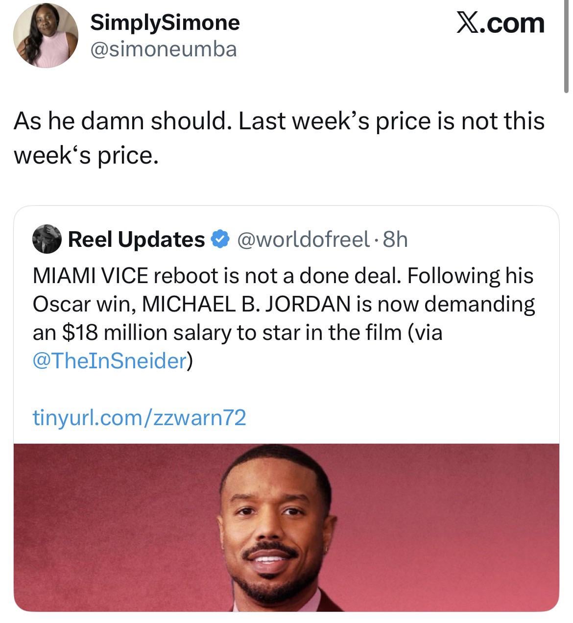Click the second line "week's price."

coord(86,155)
